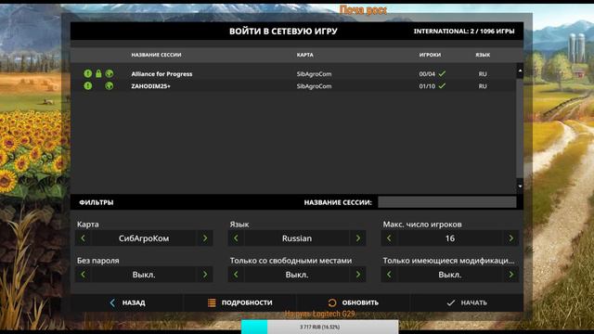Open ПОДРОБНОСТИ session details
This screenshot has height=334, width=594.
[x=239, y=302]
